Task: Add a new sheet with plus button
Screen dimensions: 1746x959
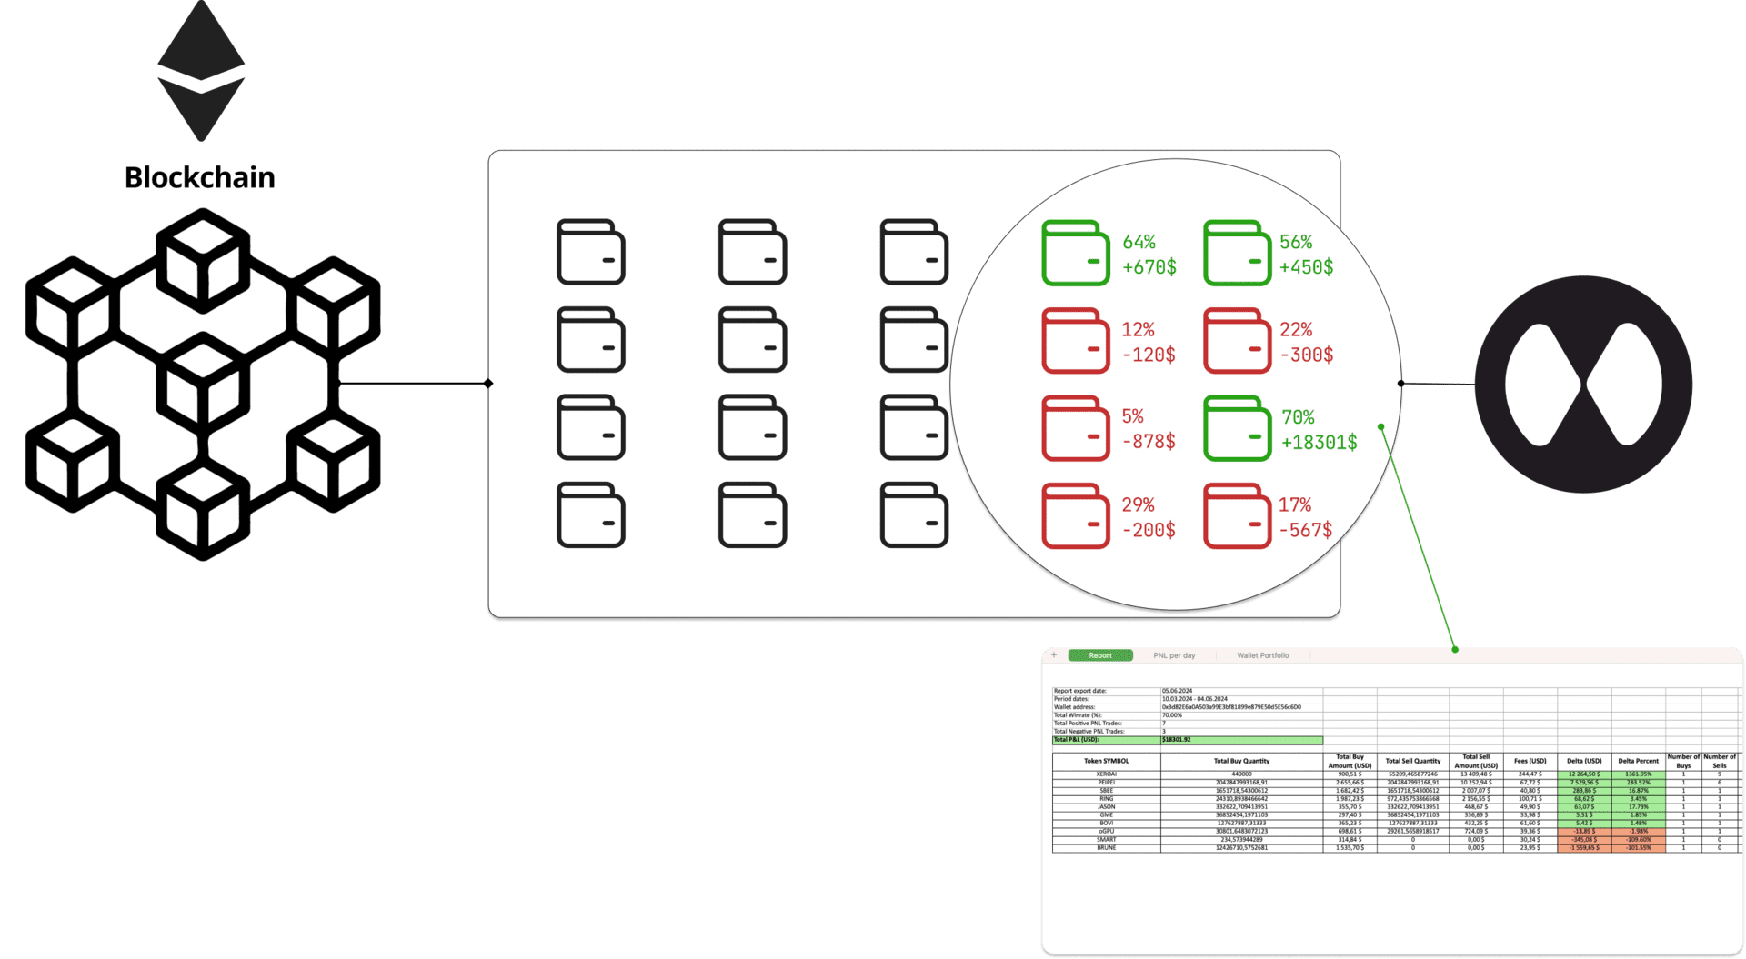Action: click(x=1054, y=654)
